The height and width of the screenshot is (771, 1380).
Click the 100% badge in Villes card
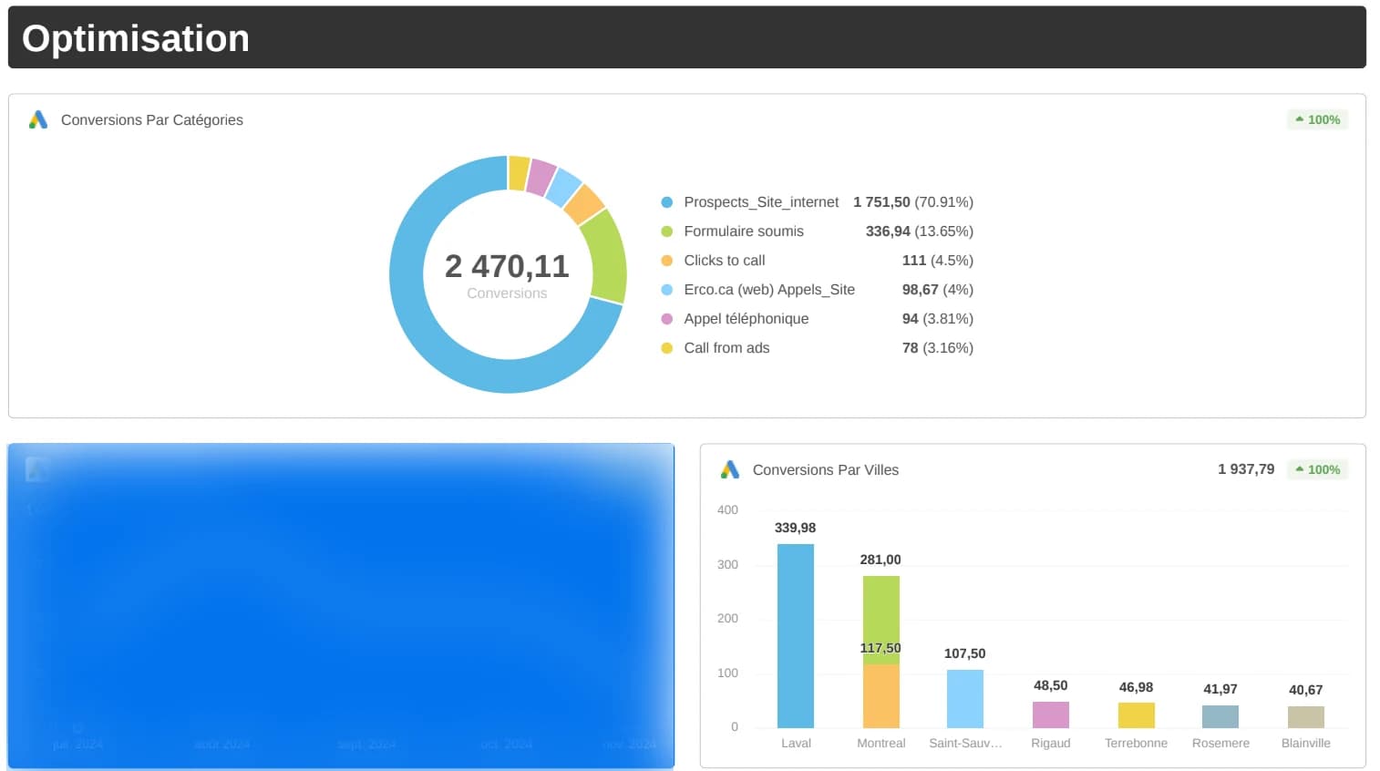(x=1317, y=469)
